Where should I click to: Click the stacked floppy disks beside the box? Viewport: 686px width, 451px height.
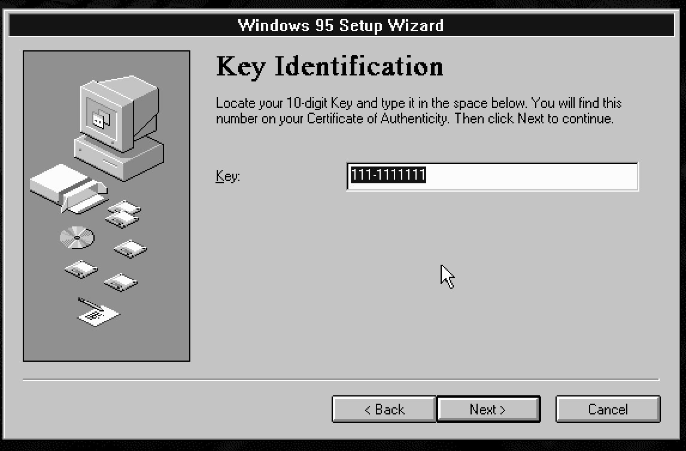(x=124, y=214)
